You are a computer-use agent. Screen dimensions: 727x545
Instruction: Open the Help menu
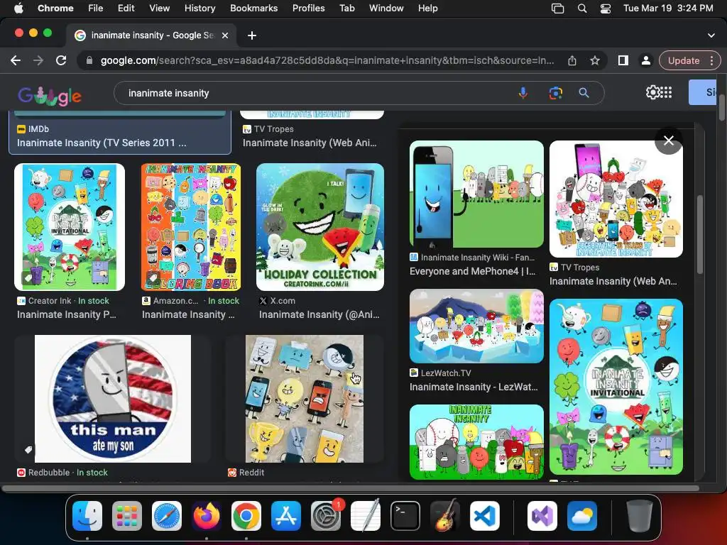(427, 8)
